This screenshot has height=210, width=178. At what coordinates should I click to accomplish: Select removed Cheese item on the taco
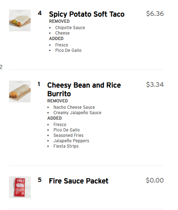coord(62,33)
